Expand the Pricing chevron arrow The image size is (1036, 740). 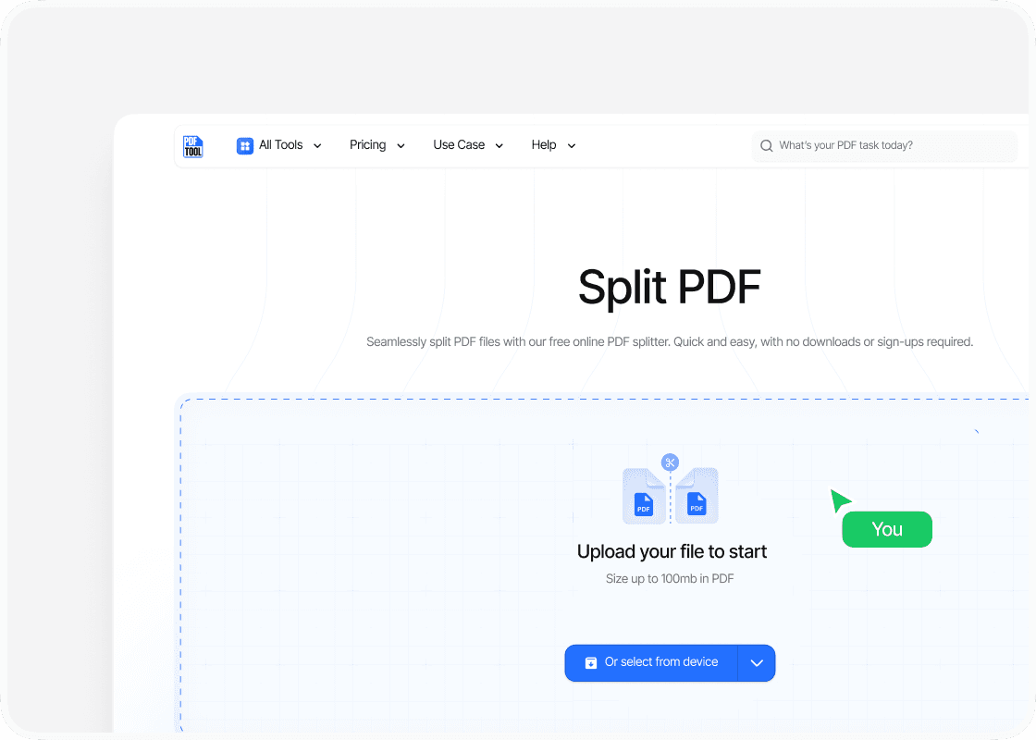click(x=401, y=146)
